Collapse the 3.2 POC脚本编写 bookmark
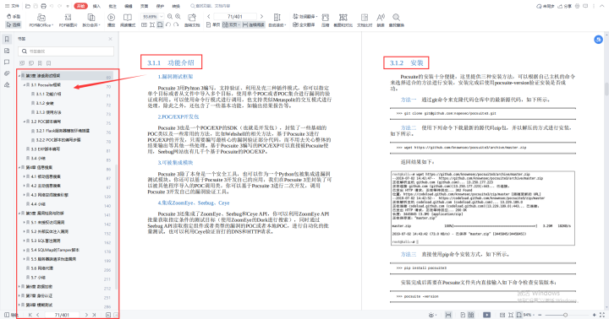 (24, 122)
